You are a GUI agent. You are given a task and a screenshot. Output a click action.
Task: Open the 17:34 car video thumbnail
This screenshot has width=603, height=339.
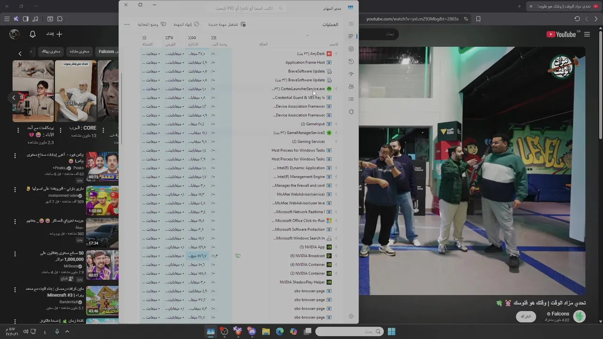[x=102, y=232]
